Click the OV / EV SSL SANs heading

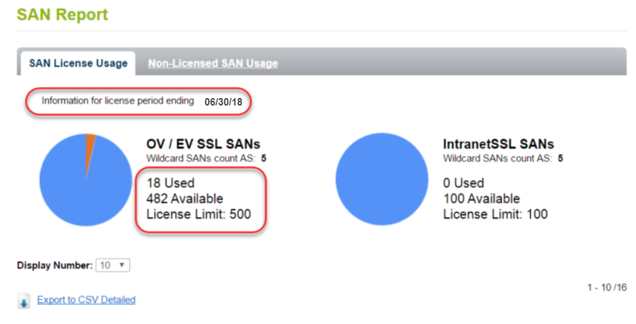tap(203, 144)
